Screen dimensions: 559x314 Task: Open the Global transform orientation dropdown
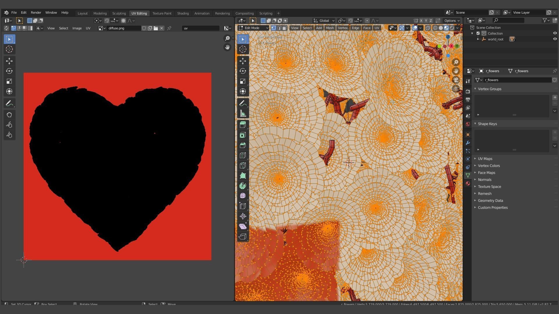pyautogui.click(x=324, y=21)
